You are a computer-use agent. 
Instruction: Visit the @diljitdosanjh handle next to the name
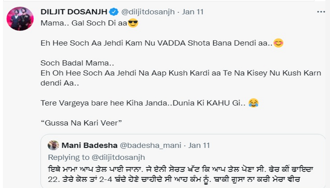[x=148, y=12]
